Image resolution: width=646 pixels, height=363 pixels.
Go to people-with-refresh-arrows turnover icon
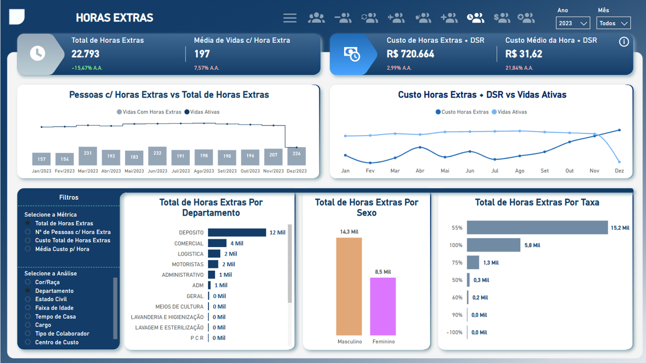tap(369, 18)
